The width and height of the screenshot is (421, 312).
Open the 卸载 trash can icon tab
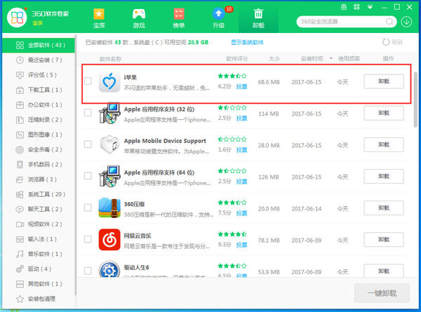point(258,18)
